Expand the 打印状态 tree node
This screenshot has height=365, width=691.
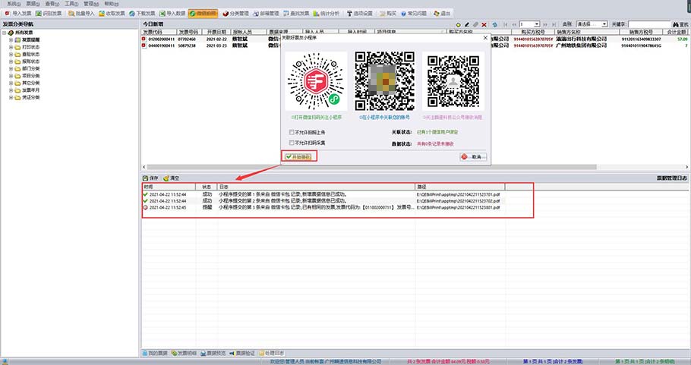coord(11,48)
